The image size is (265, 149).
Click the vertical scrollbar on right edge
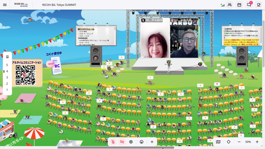pyautogui.click(x=263, y=44)
